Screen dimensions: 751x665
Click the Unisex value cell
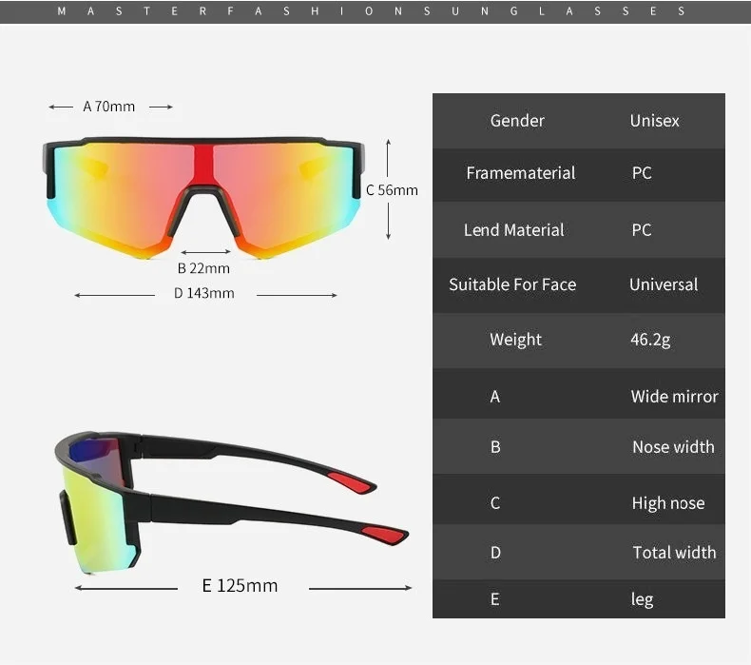654,121
